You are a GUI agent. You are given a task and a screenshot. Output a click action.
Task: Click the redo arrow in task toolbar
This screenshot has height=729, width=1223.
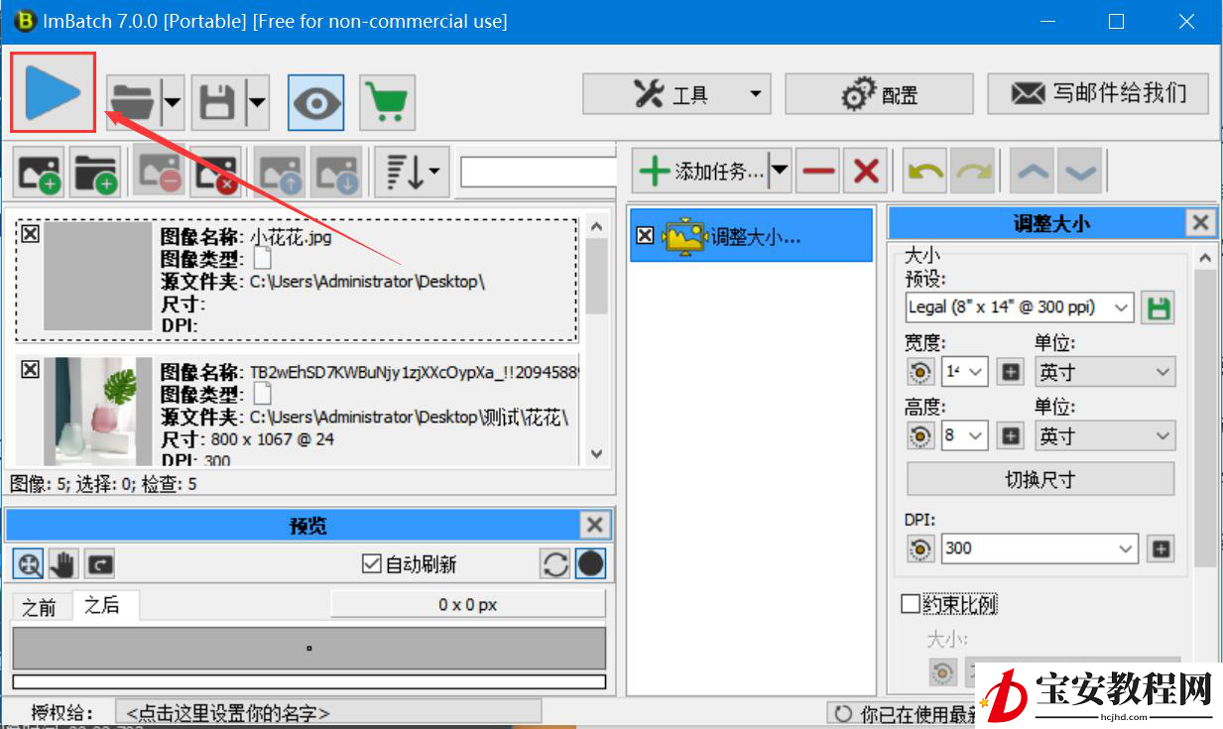pos(973,172)
